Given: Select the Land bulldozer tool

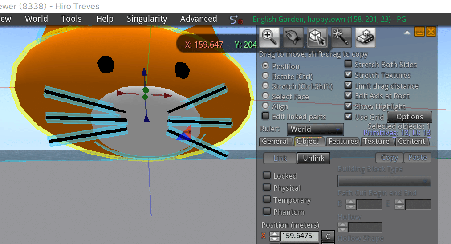Looking at the screenshot, I should point(365,37).
